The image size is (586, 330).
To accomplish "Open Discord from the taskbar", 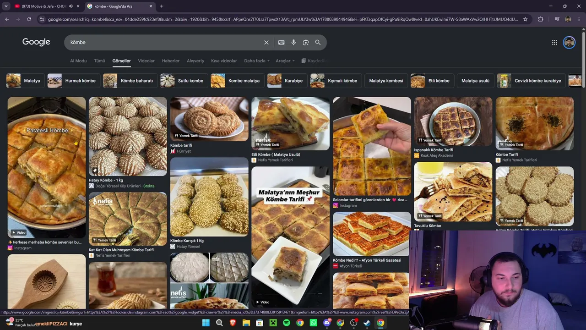I will [x=327, y=323].
